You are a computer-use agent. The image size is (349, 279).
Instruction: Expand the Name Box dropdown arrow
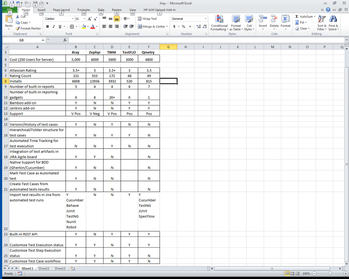click(x=43, y=40)
